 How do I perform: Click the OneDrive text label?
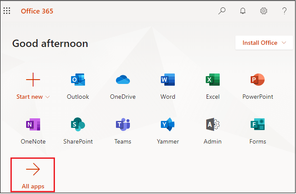(x=123, y=97)
